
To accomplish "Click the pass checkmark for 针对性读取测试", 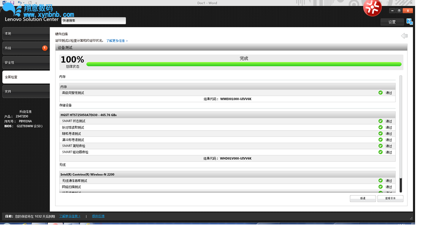I will [380, 128].
